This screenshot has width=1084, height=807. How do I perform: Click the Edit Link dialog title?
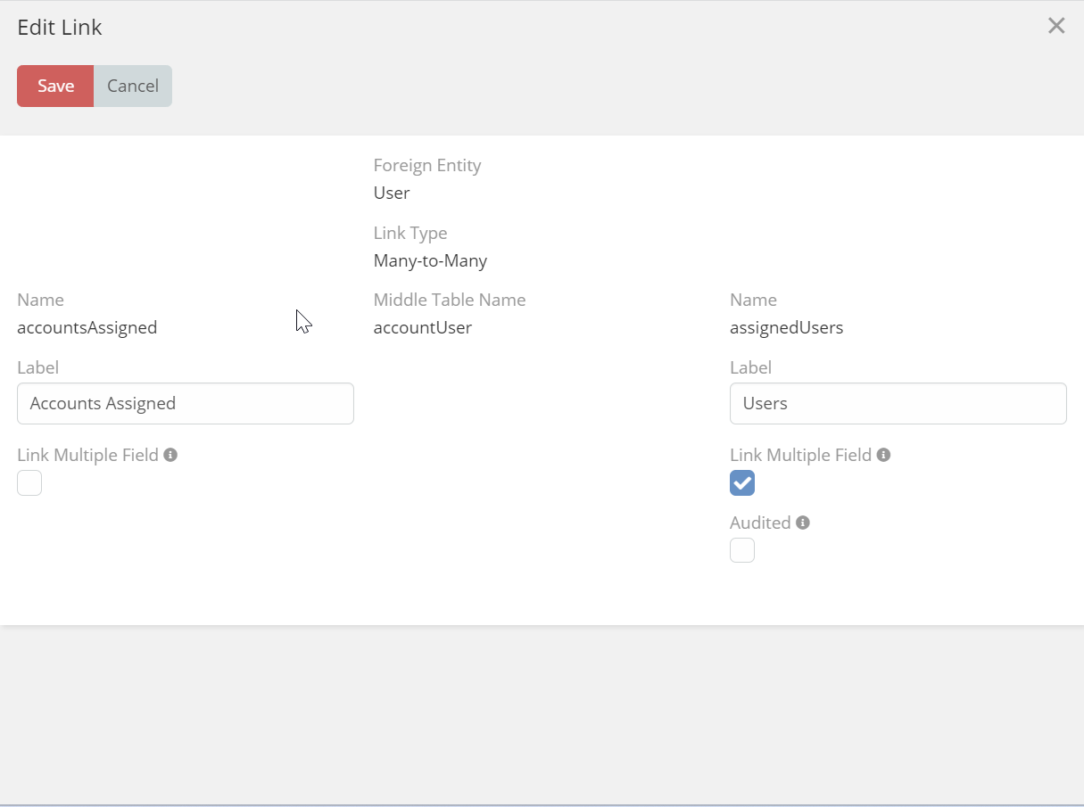(x=60, y=28)
